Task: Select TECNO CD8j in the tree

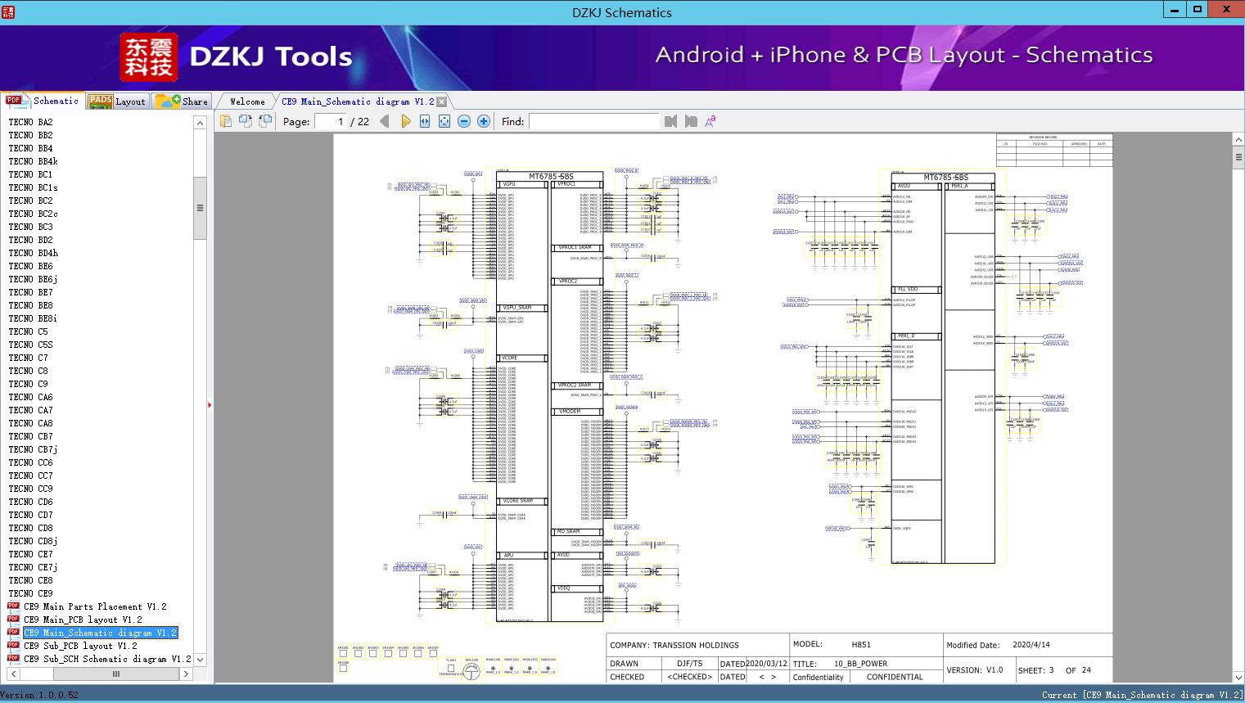Action: pyautogui.click(x=33, y=541)
